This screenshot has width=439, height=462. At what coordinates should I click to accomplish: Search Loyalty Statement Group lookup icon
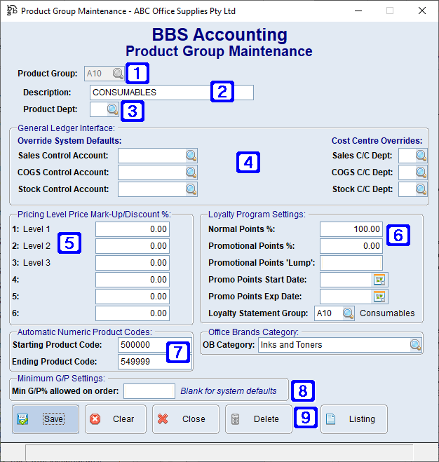(349, 313)
